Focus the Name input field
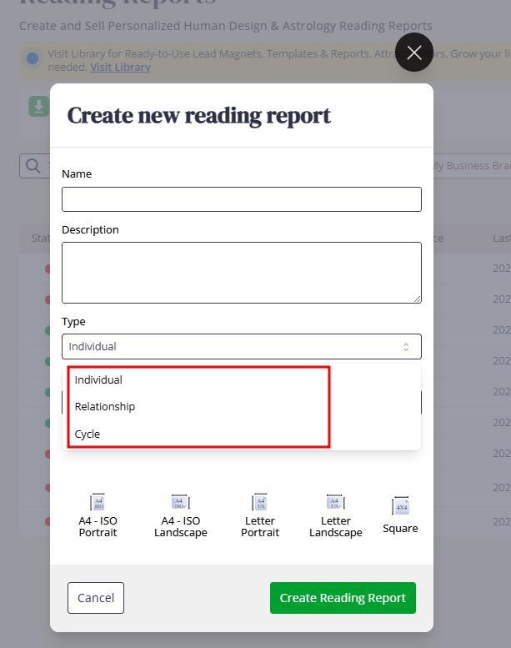The width and height of the screenshot is (511, 648). 241,199
